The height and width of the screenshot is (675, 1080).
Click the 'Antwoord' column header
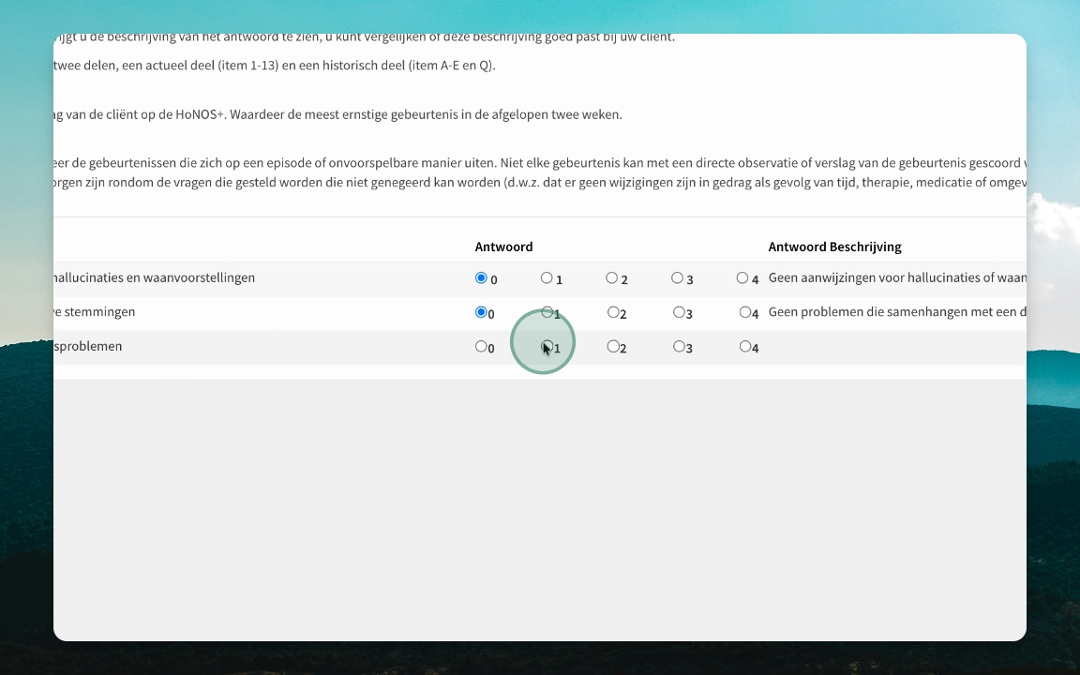[503, 247]
